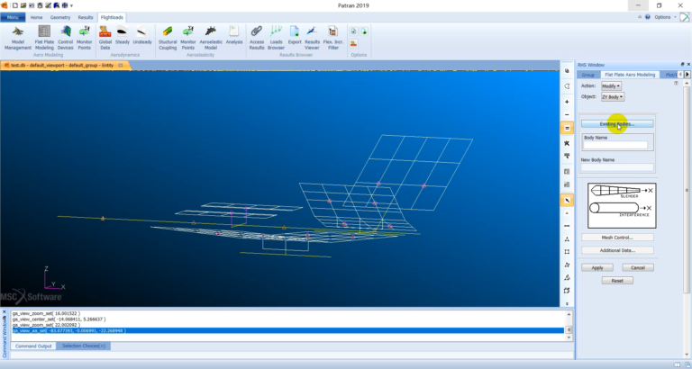Select Flat Plate Aero Modeling tab

tap(630, 75)
